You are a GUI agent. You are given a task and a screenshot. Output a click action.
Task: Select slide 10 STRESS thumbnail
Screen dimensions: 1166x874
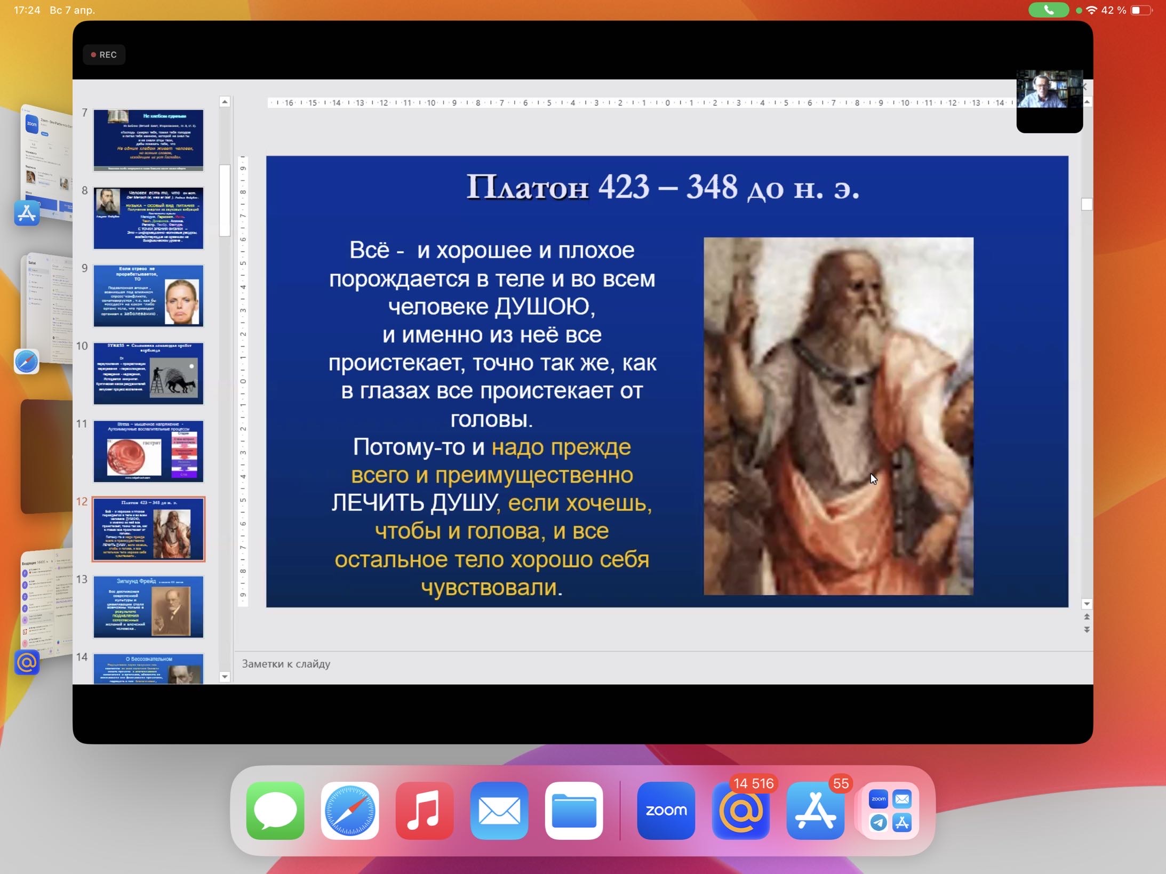coord(148,373)
